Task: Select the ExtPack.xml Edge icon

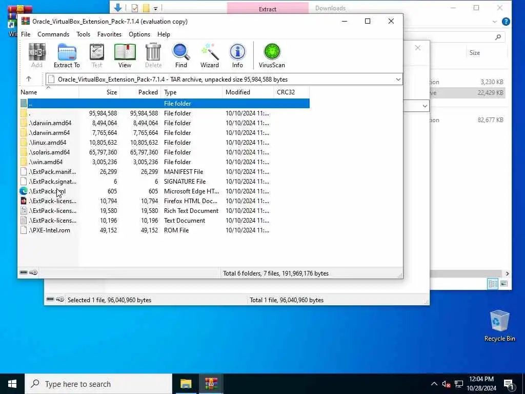Action: (24, 191)
